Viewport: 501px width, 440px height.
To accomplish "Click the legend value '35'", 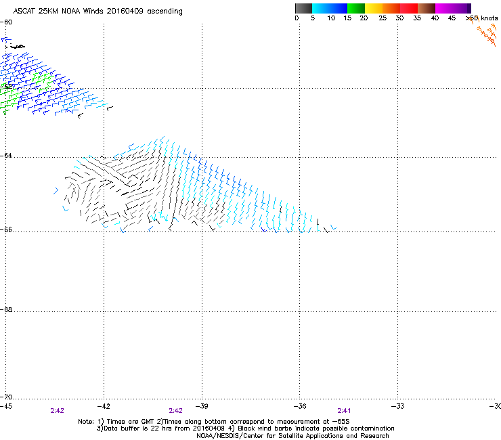I will pos(417,18).
